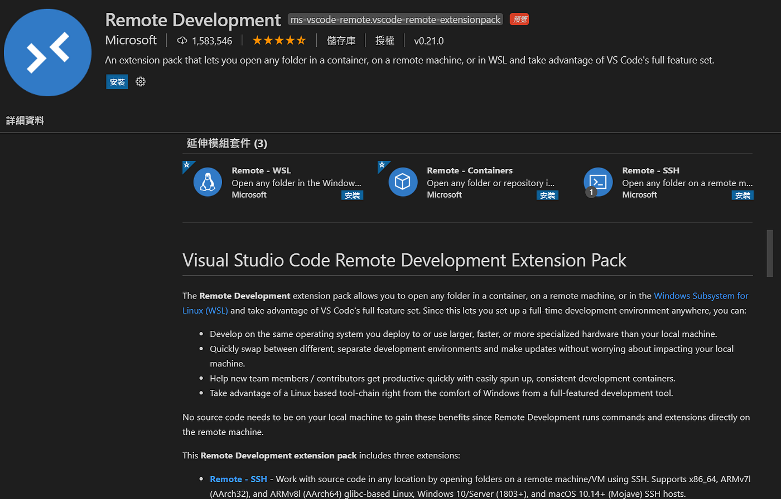Click the Remote - Containers description "Open any folder or repository i..."
The width and height of the screenshot is (781, 499).
491,183
